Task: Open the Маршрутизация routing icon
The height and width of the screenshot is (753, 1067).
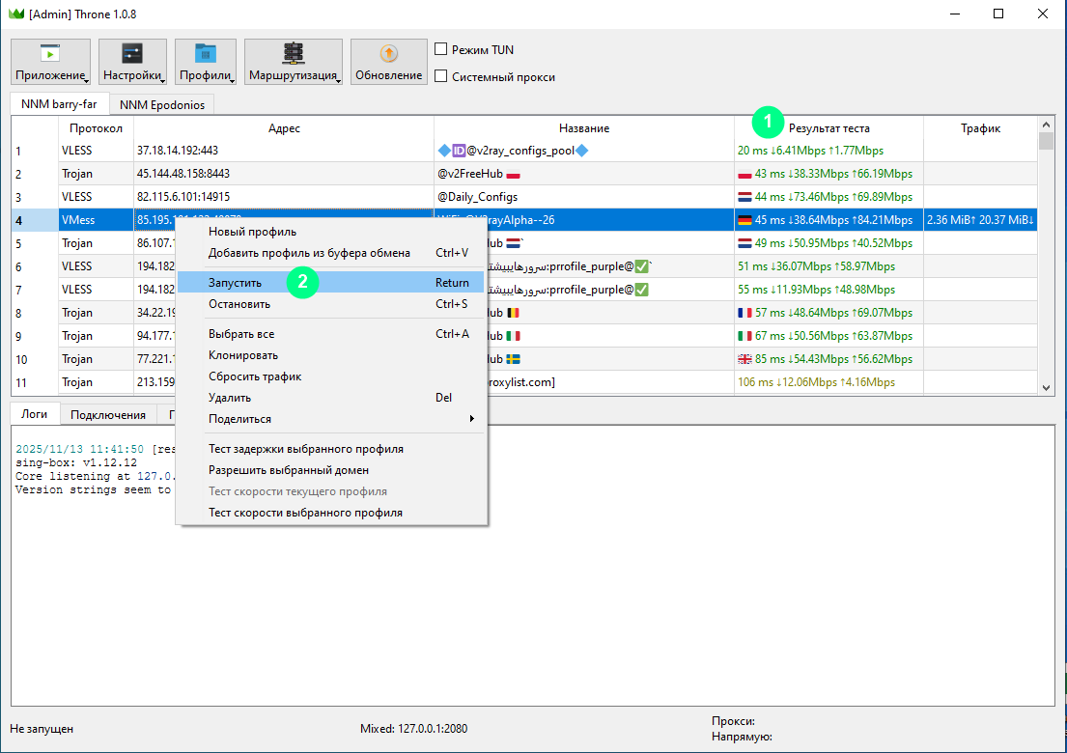Action: (293, 54)
